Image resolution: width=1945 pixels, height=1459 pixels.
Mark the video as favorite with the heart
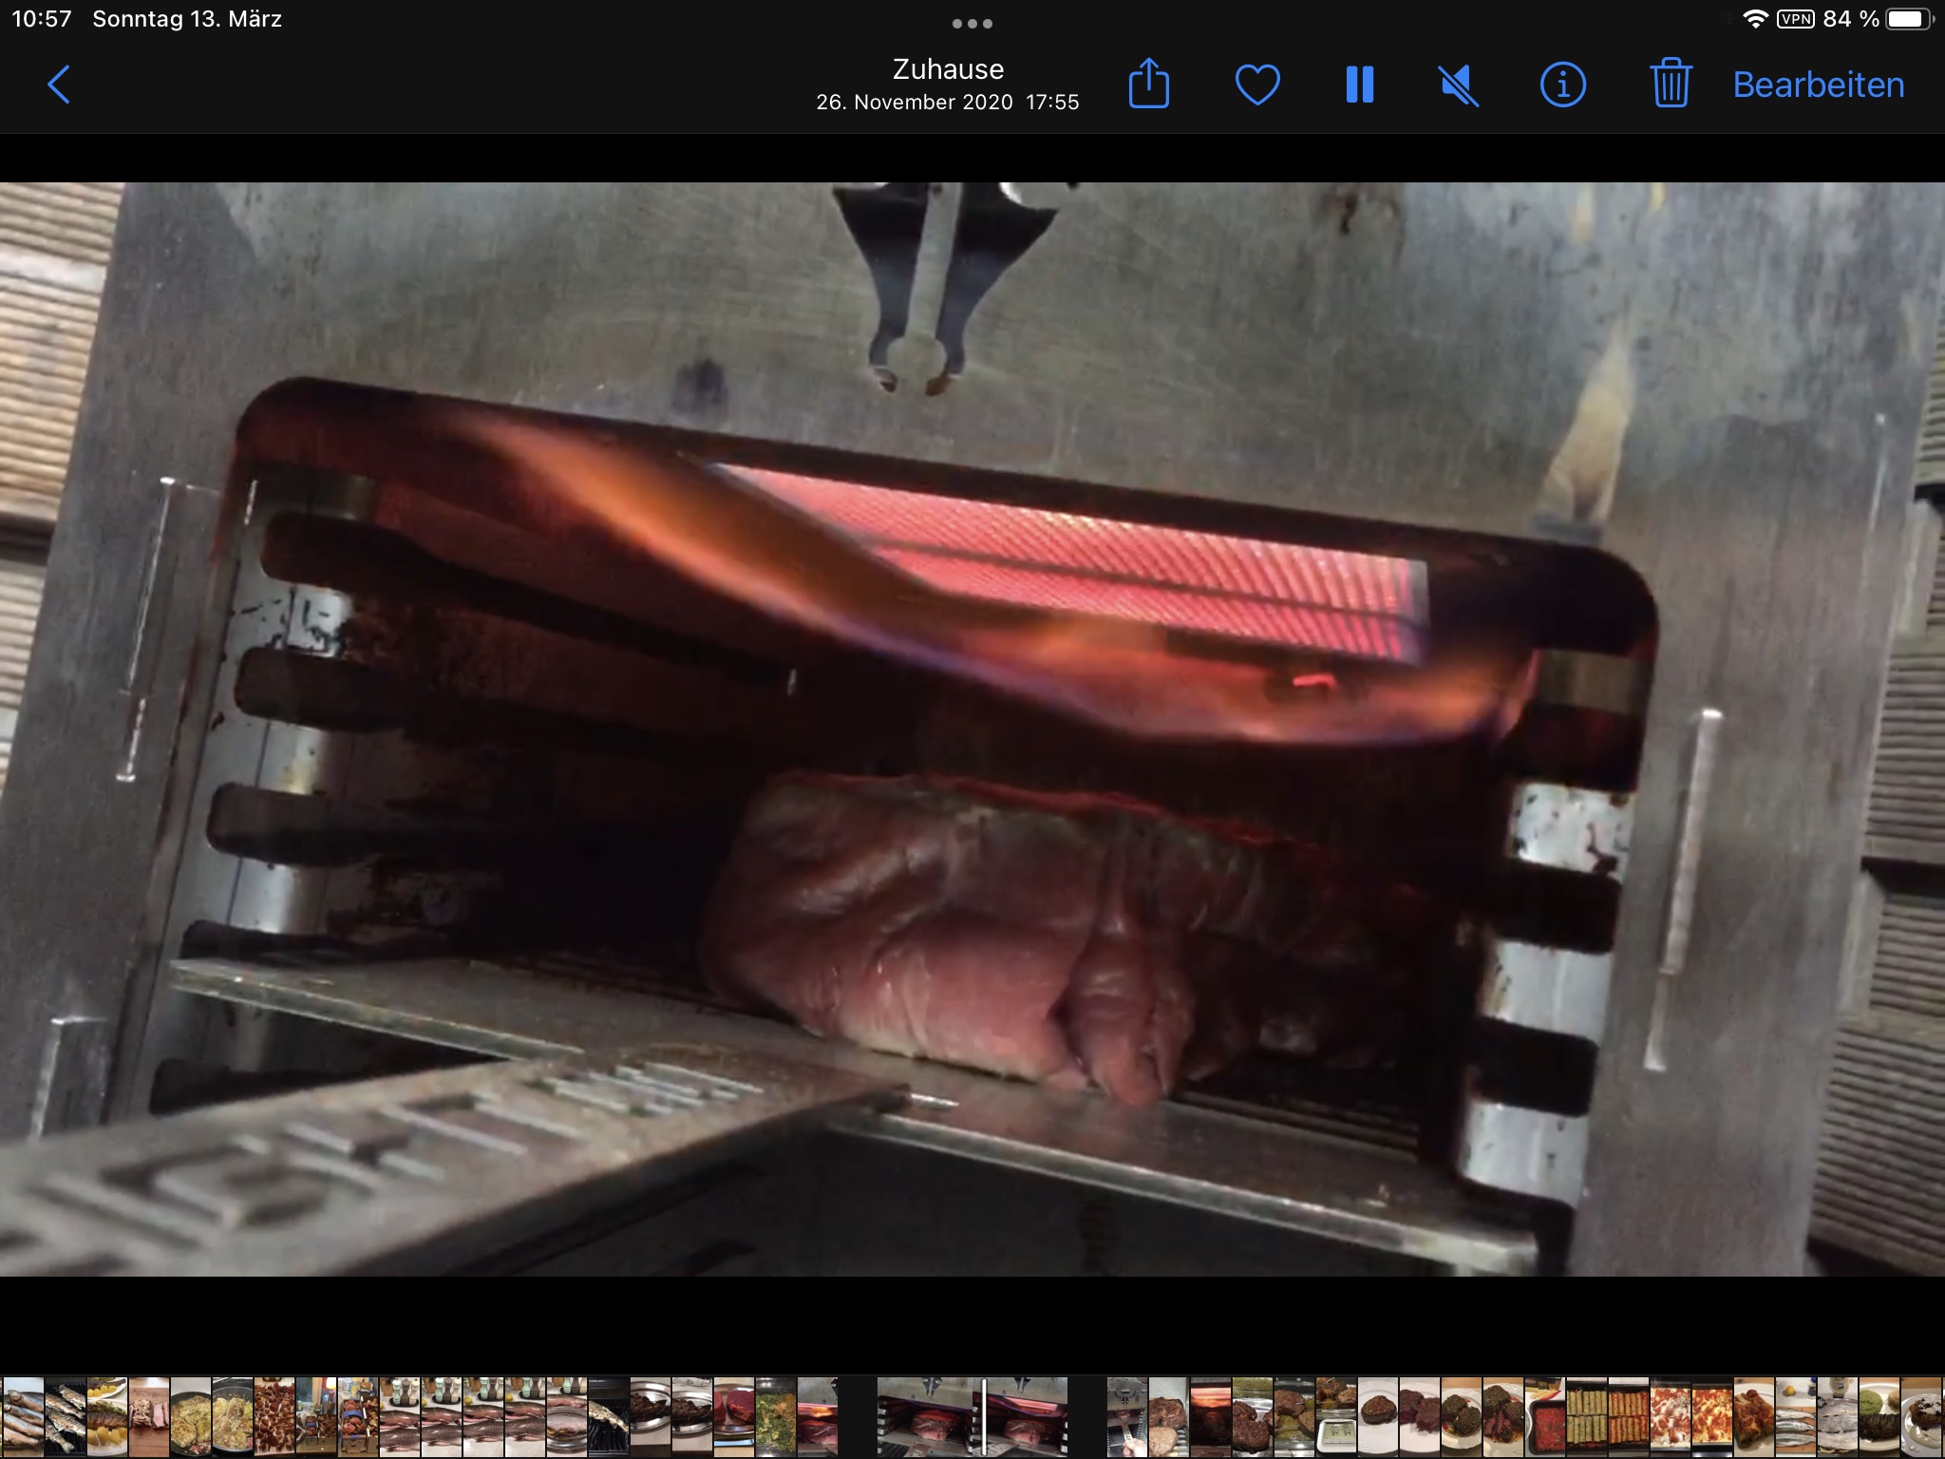(x=1257, y=85)
